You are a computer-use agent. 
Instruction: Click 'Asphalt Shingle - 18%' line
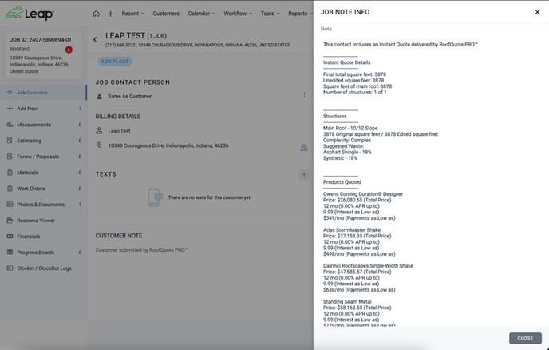click(347, 152)
